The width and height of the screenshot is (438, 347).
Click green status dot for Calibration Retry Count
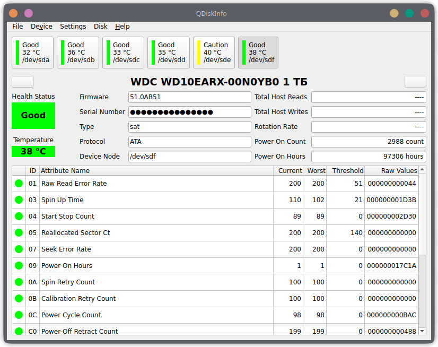19,299
